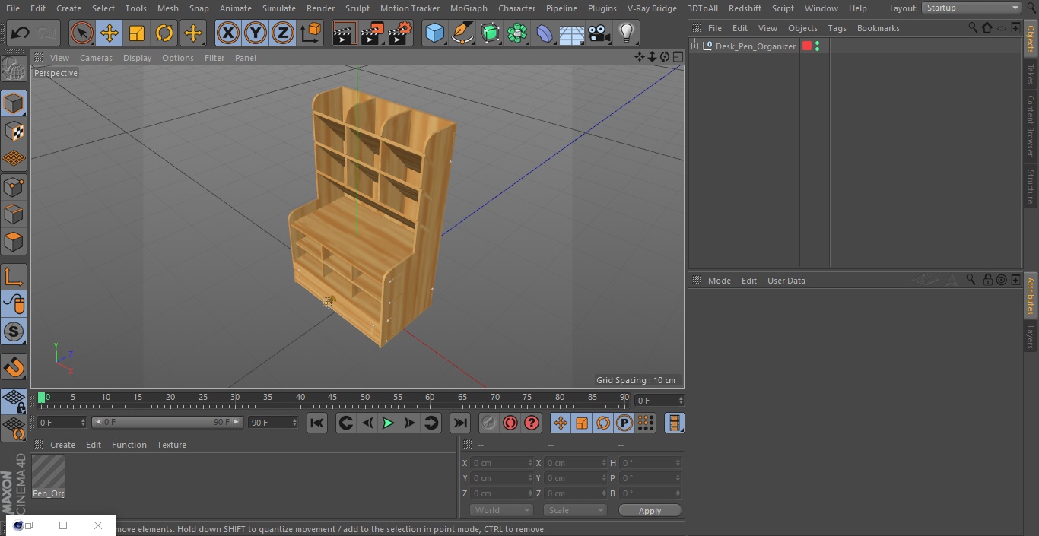Enable the Axis mode tool
Image resolution: width=1039 pixels, height=536 pixels.
click(14, 277)
